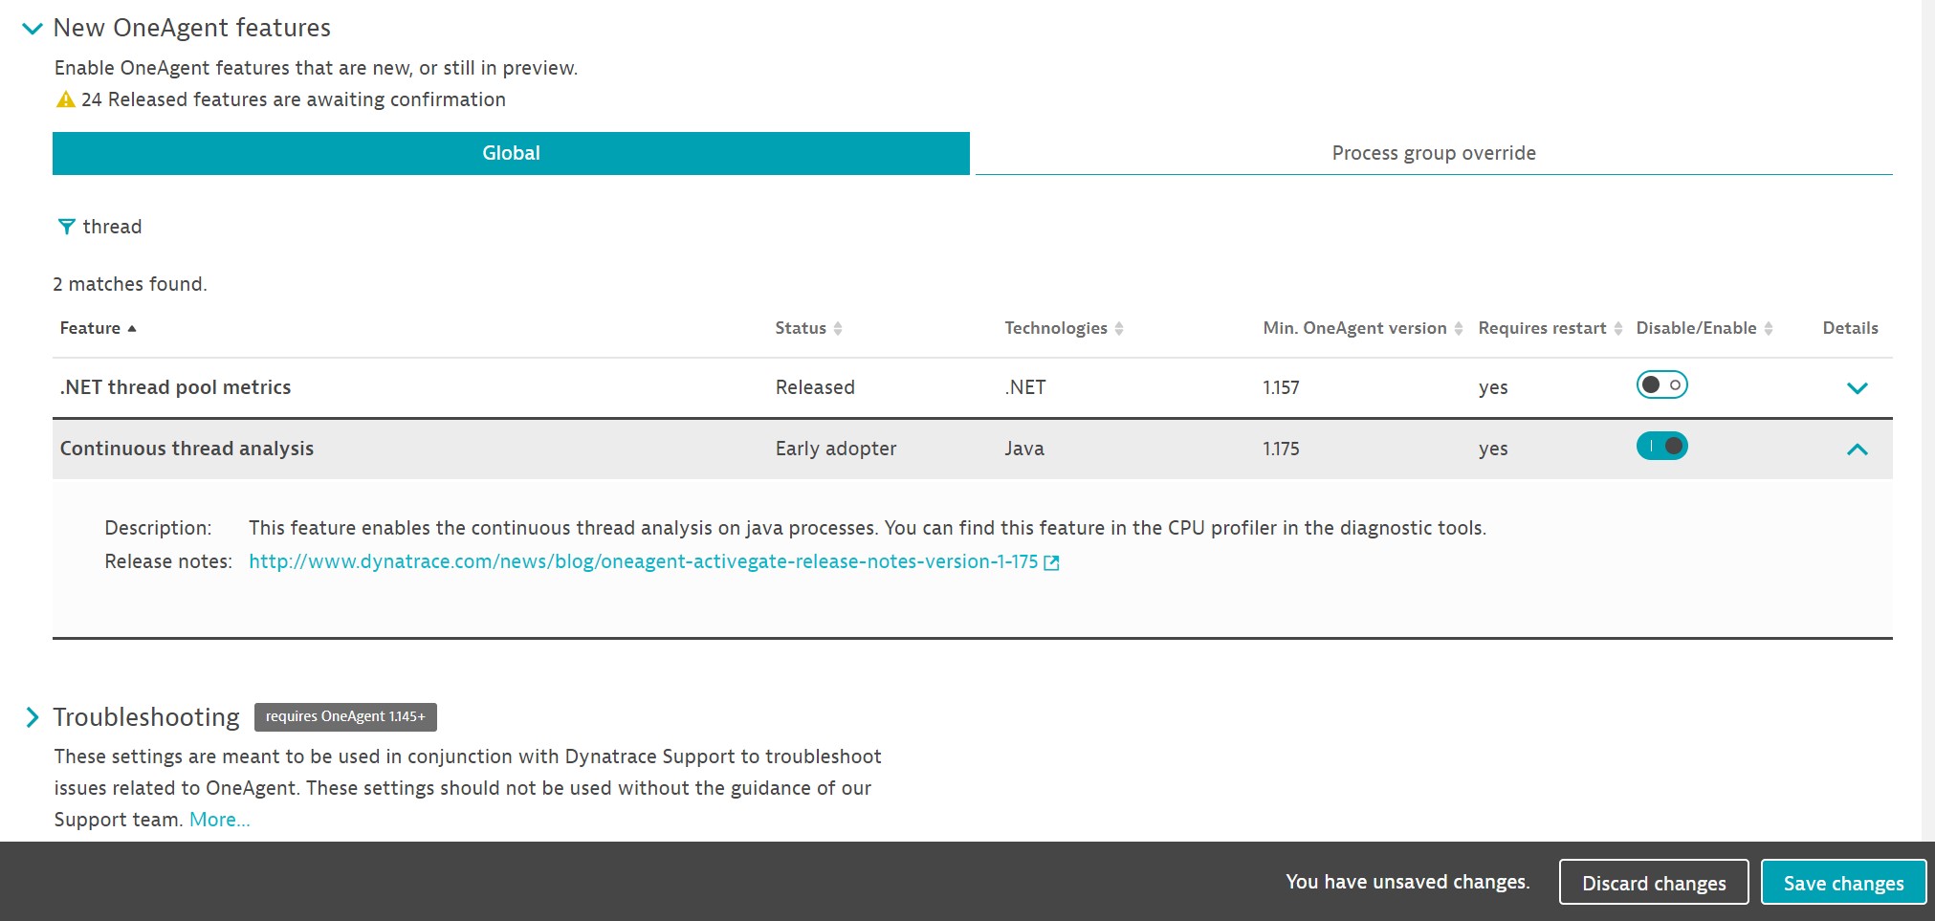Expand the Troubleshooting section
Screen dimensions: 1935x921
click(33, 716)
